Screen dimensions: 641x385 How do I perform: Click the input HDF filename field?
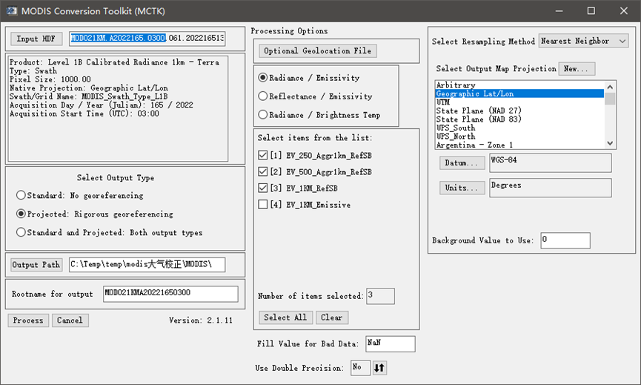(147, 39)
